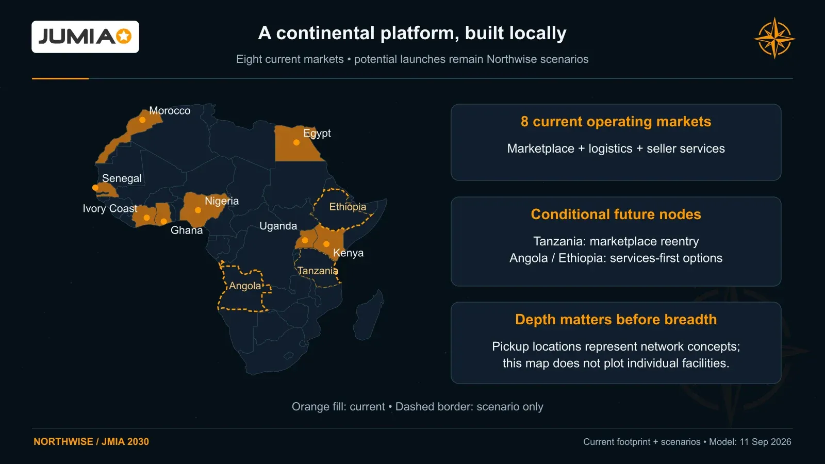Select the Nigeria map label
Viewport: 825px width, 464px height.
(x=222, y=201)
